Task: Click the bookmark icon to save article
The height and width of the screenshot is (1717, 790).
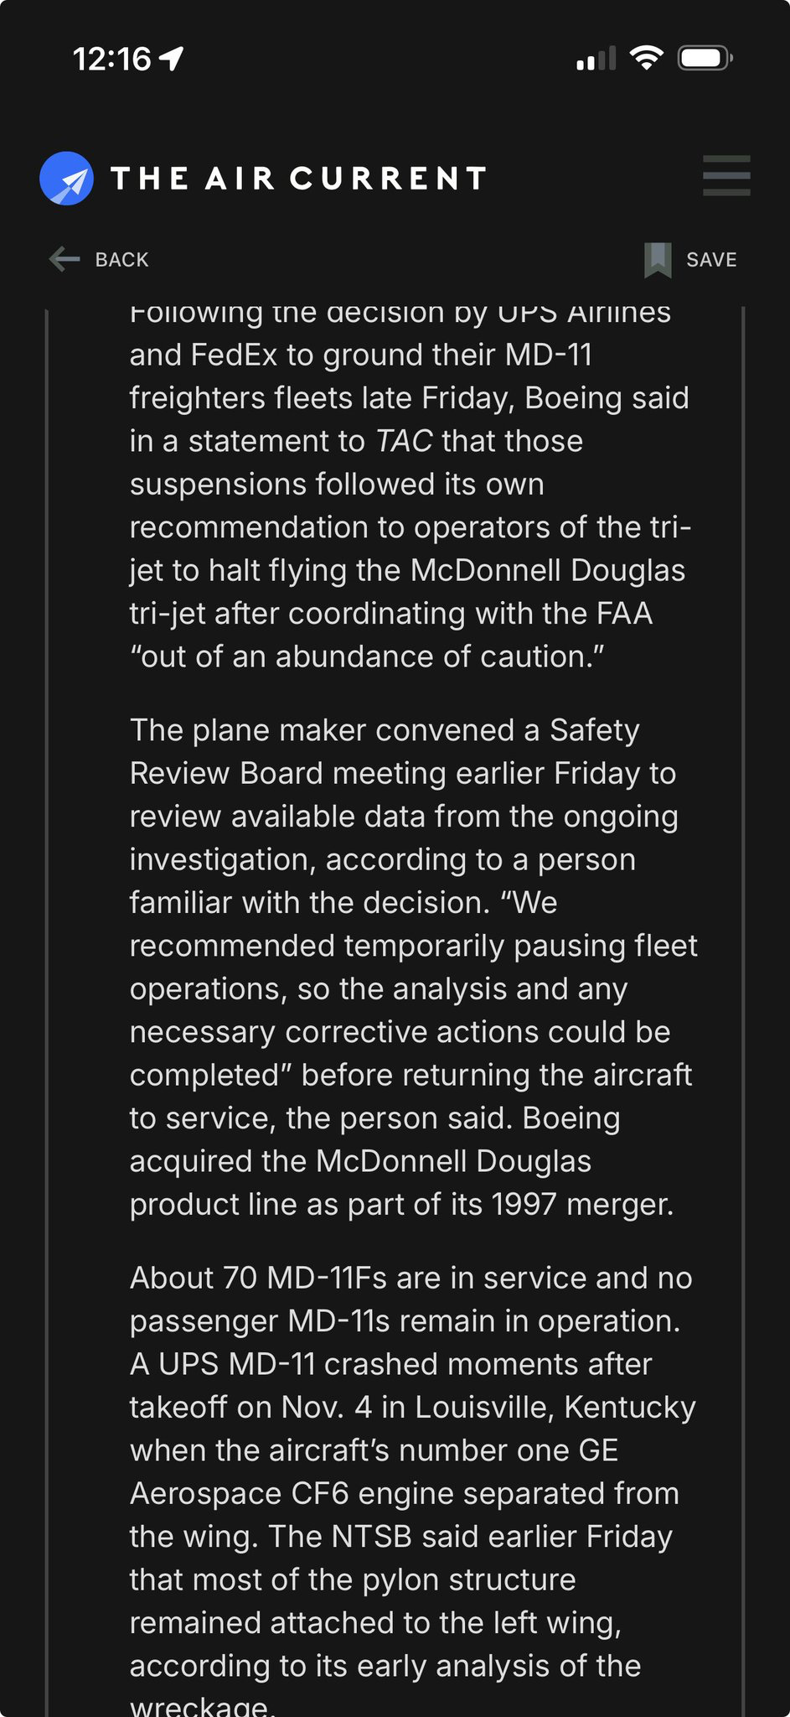Action: 658,260
